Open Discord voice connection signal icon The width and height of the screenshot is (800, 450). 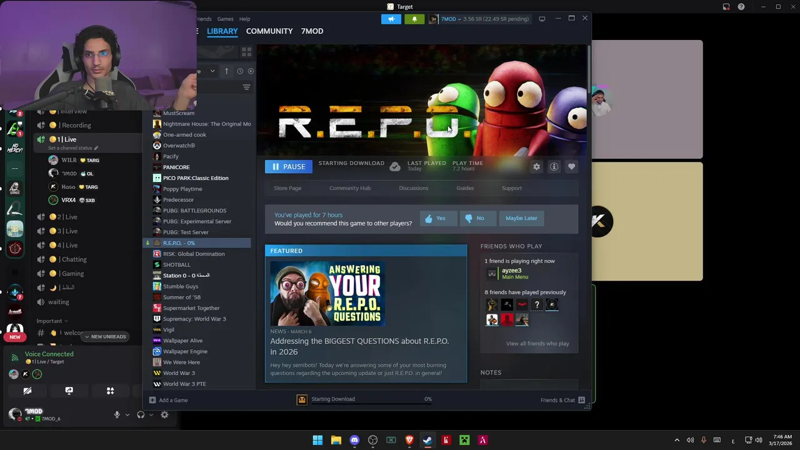coord(15,357)
